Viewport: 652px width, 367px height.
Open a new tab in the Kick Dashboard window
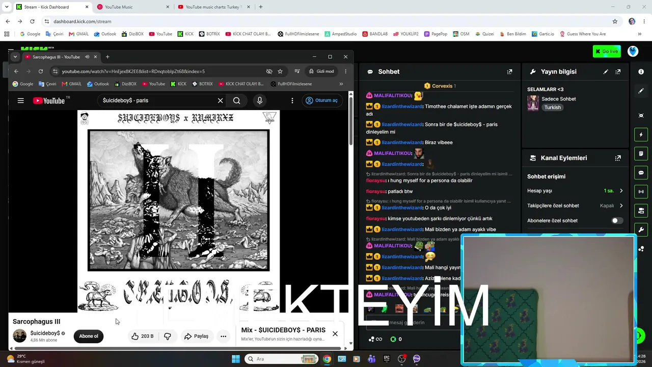[x=261, y=7]
